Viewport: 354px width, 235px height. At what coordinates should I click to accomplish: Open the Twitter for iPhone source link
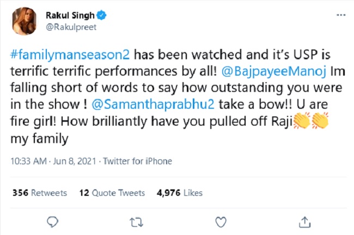137,161
